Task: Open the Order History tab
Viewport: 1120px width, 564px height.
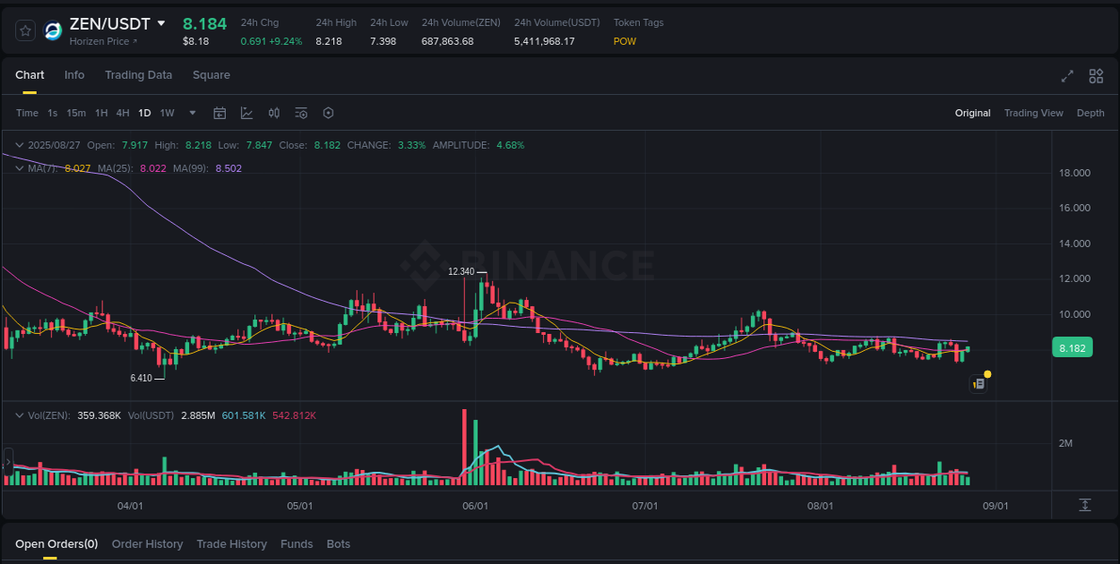Action: click(147, 543)
